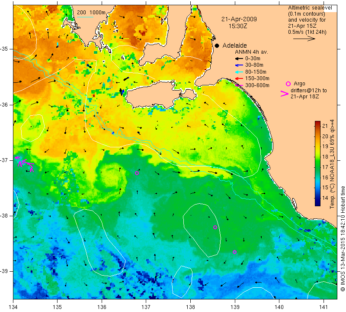Click longitude axis label '137'

[146, 307]
